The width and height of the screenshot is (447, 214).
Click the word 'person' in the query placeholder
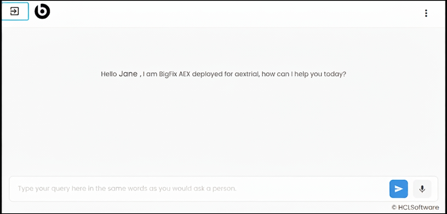pyautogui.click(x=225, y=189)
